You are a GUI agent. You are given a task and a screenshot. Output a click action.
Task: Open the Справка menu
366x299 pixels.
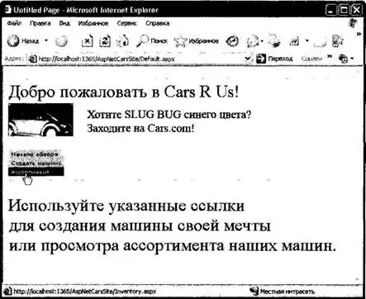(x=157, y=23)
